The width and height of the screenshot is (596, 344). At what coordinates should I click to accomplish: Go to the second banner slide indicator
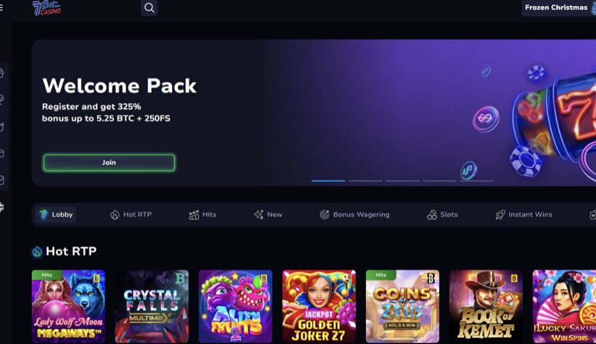[x=365, y=181]
